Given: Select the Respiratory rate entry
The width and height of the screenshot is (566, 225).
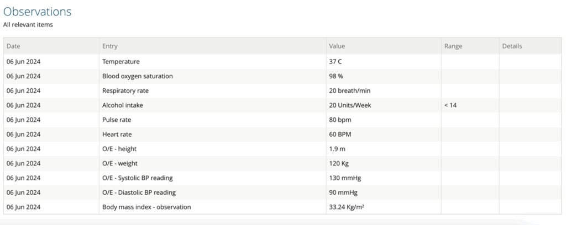Looking at the screenshot, I should (x=125, y=91).
